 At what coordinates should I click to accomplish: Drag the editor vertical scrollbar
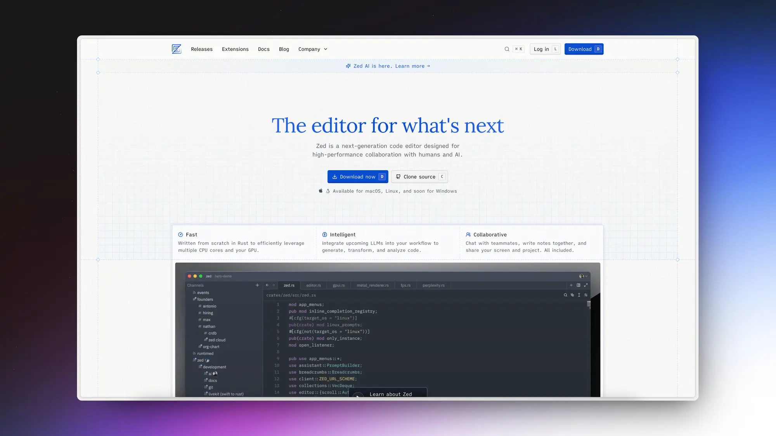click(x=589, y=303)
